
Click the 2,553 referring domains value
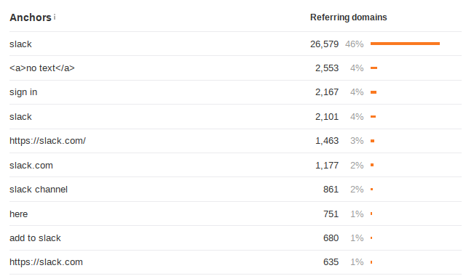pos(327,68)
